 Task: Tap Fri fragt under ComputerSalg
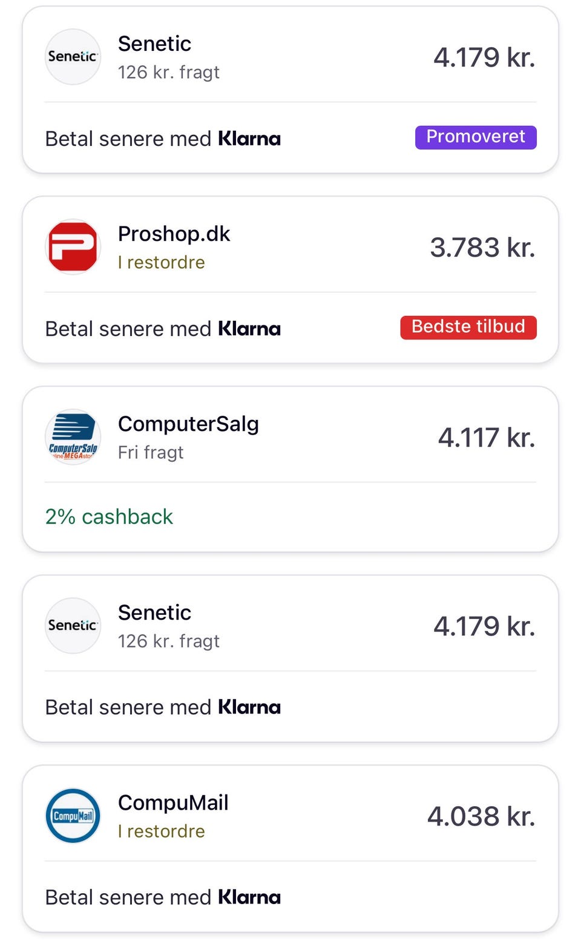[151, 453]
